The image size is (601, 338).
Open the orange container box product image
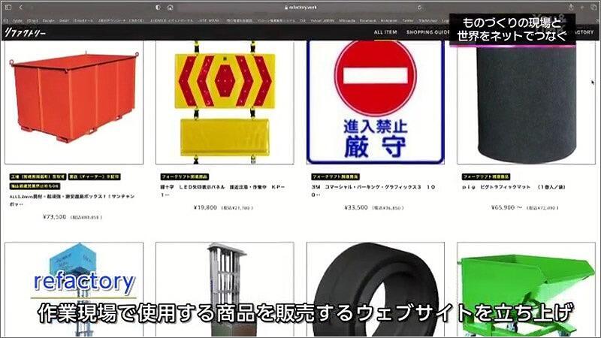point(74,102)
